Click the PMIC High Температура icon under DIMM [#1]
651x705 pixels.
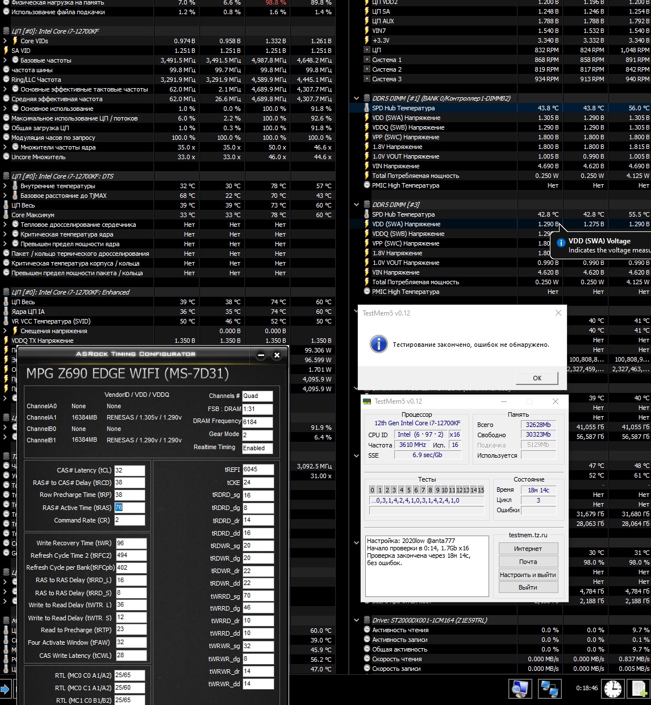pyautogui.click(x=367, y=185)
